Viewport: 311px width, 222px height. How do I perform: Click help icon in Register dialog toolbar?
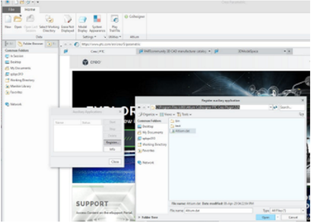tap(301, 114)
